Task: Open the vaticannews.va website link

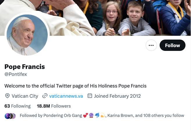Action: pos(66,96)
